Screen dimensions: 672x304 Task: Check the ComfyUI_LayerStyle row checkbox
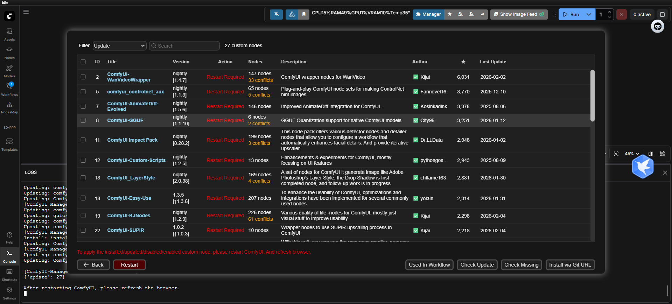click(x=83, y=178)
